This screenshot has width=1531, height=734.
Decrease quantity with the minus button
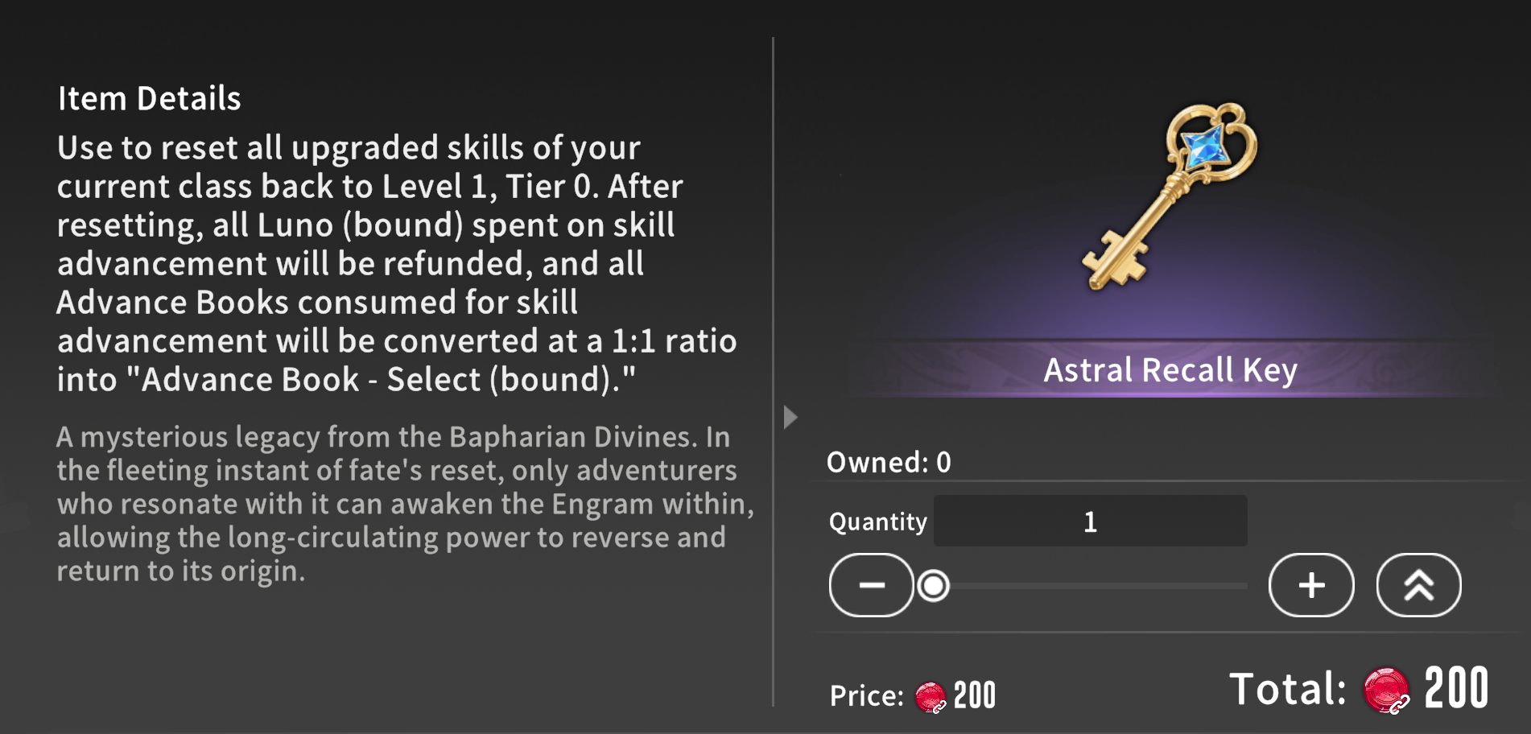tap(872, 585)
